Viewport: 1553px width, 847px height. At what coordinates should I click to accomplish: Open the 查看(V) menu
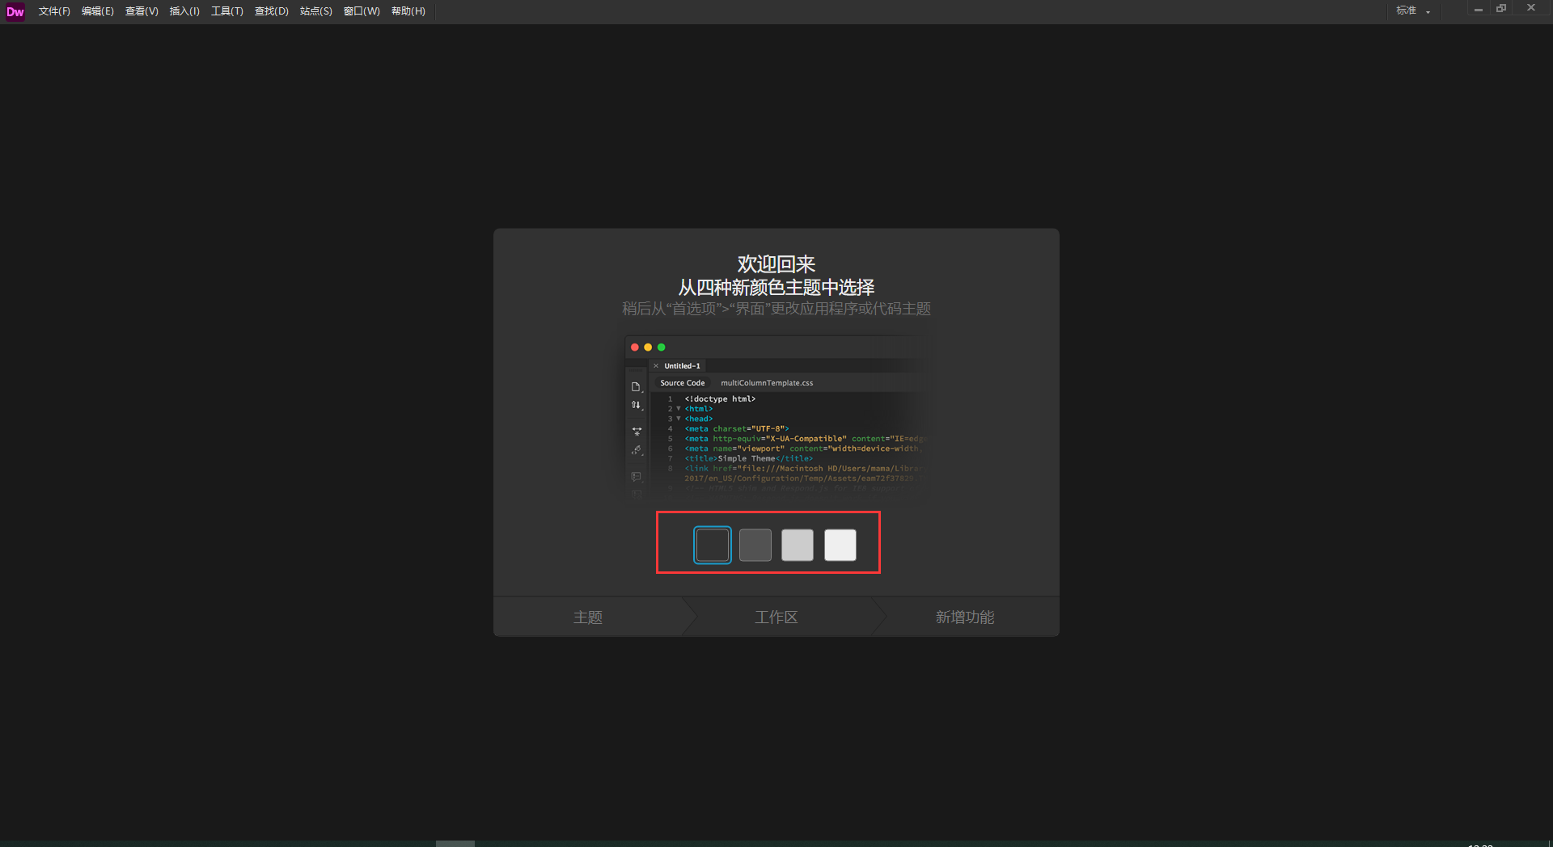click(142, 11)
